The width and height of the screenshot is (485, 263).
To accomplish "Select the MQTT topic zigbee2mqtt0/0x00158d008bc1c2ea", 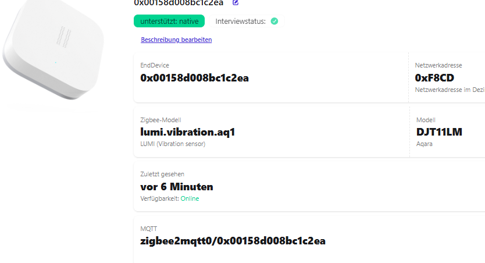I will coord(233,241).
